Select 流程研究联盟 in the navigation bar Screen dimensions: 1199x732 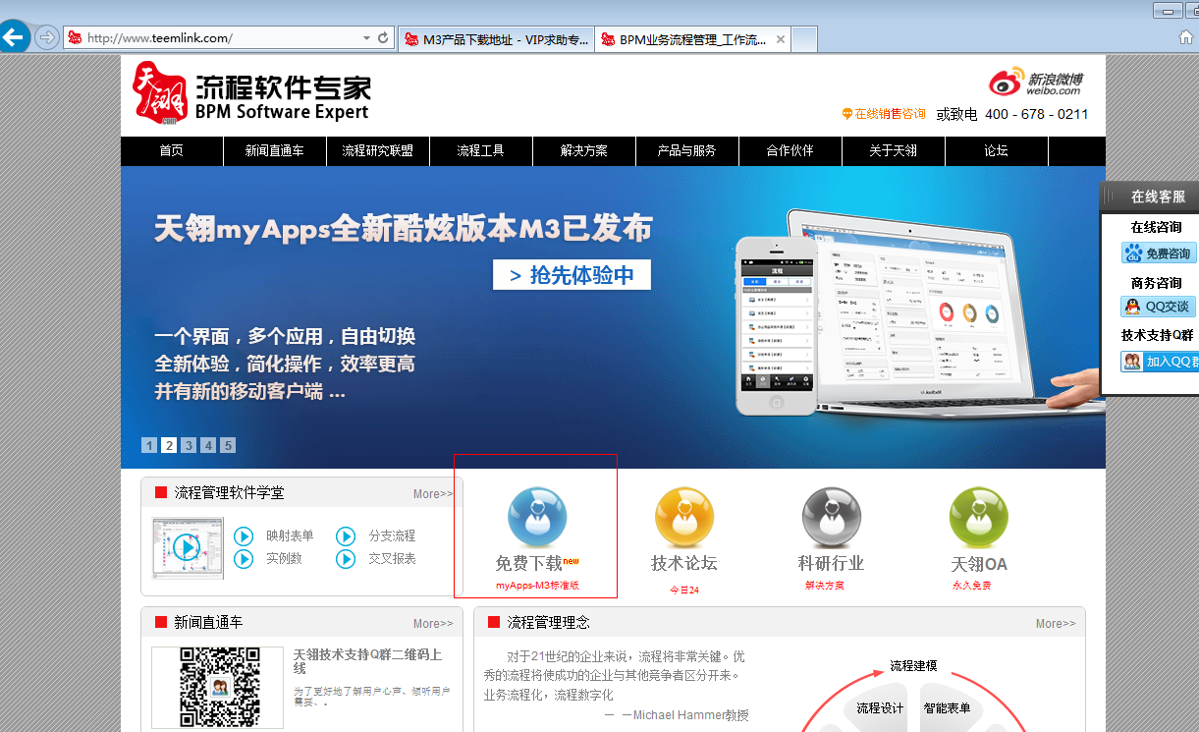click(x=377, y=151)
